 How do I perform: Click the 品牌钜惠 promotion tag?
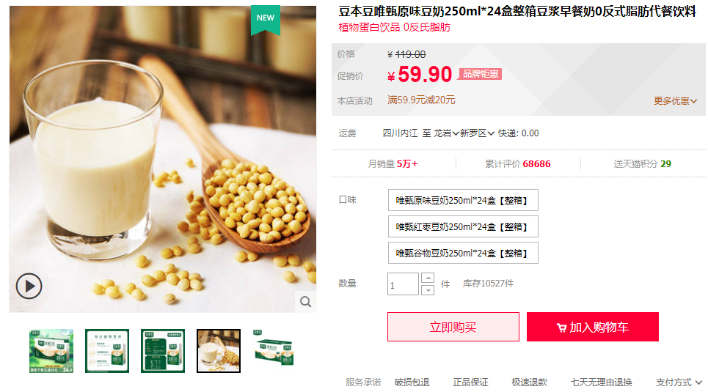pos(480,74)
